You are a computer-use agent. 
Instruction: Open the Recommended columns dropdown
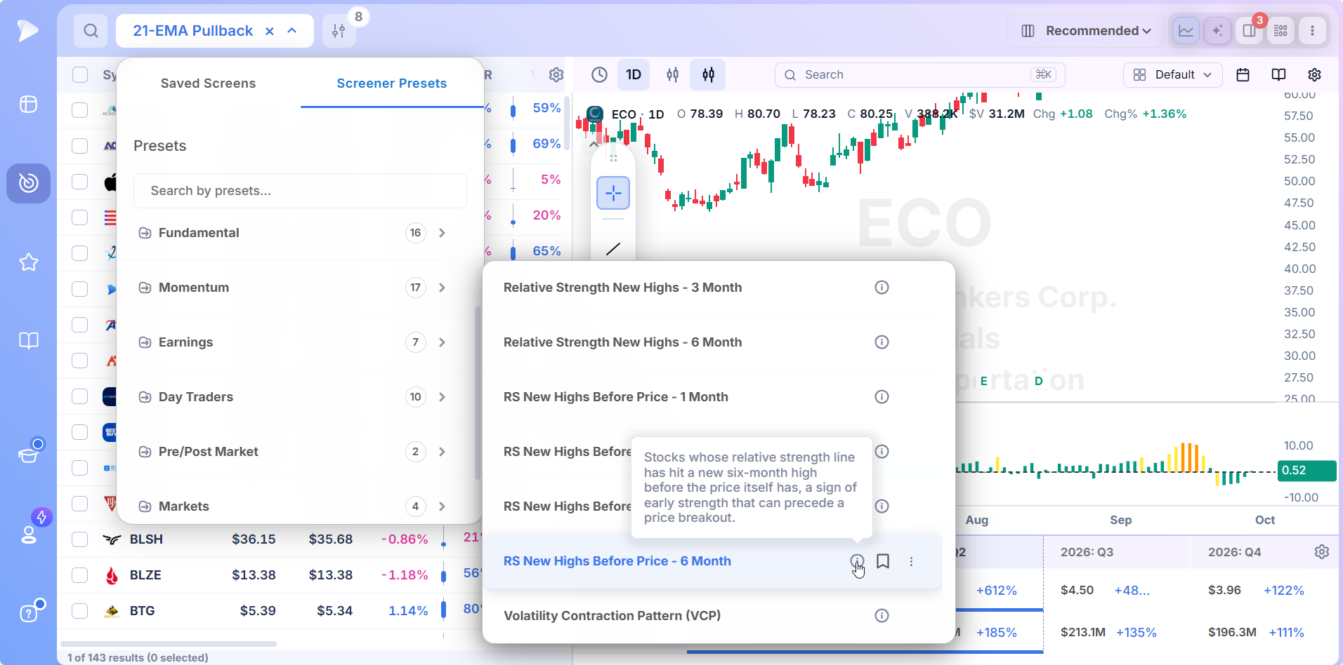click(x=1085, y=31)
